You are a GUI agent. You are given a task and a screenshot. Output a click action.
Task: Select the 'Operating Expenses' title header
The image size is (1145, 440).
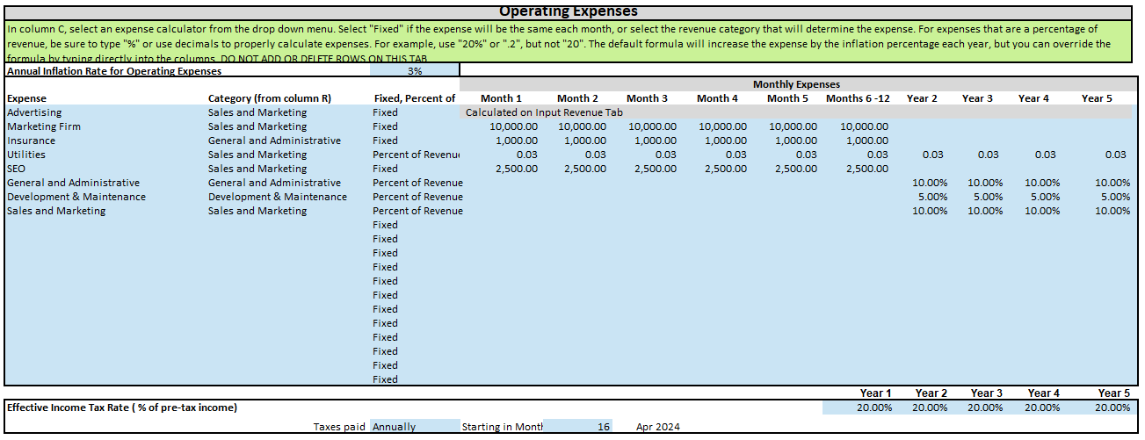pyautogui.click(x=568, y=11)
